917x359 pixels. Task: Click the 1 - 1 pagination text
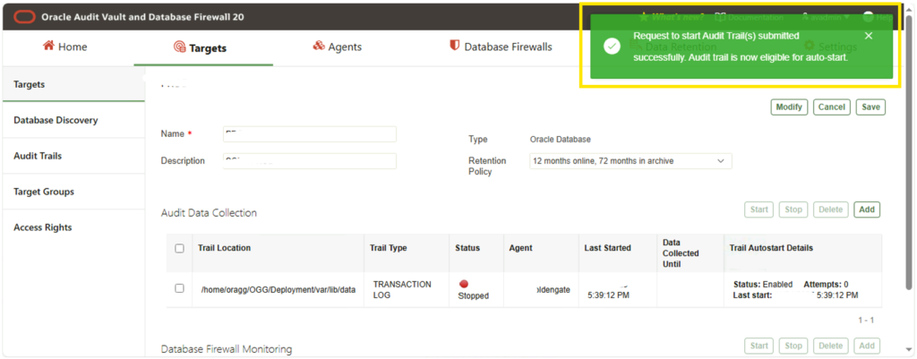coord(866,321)
